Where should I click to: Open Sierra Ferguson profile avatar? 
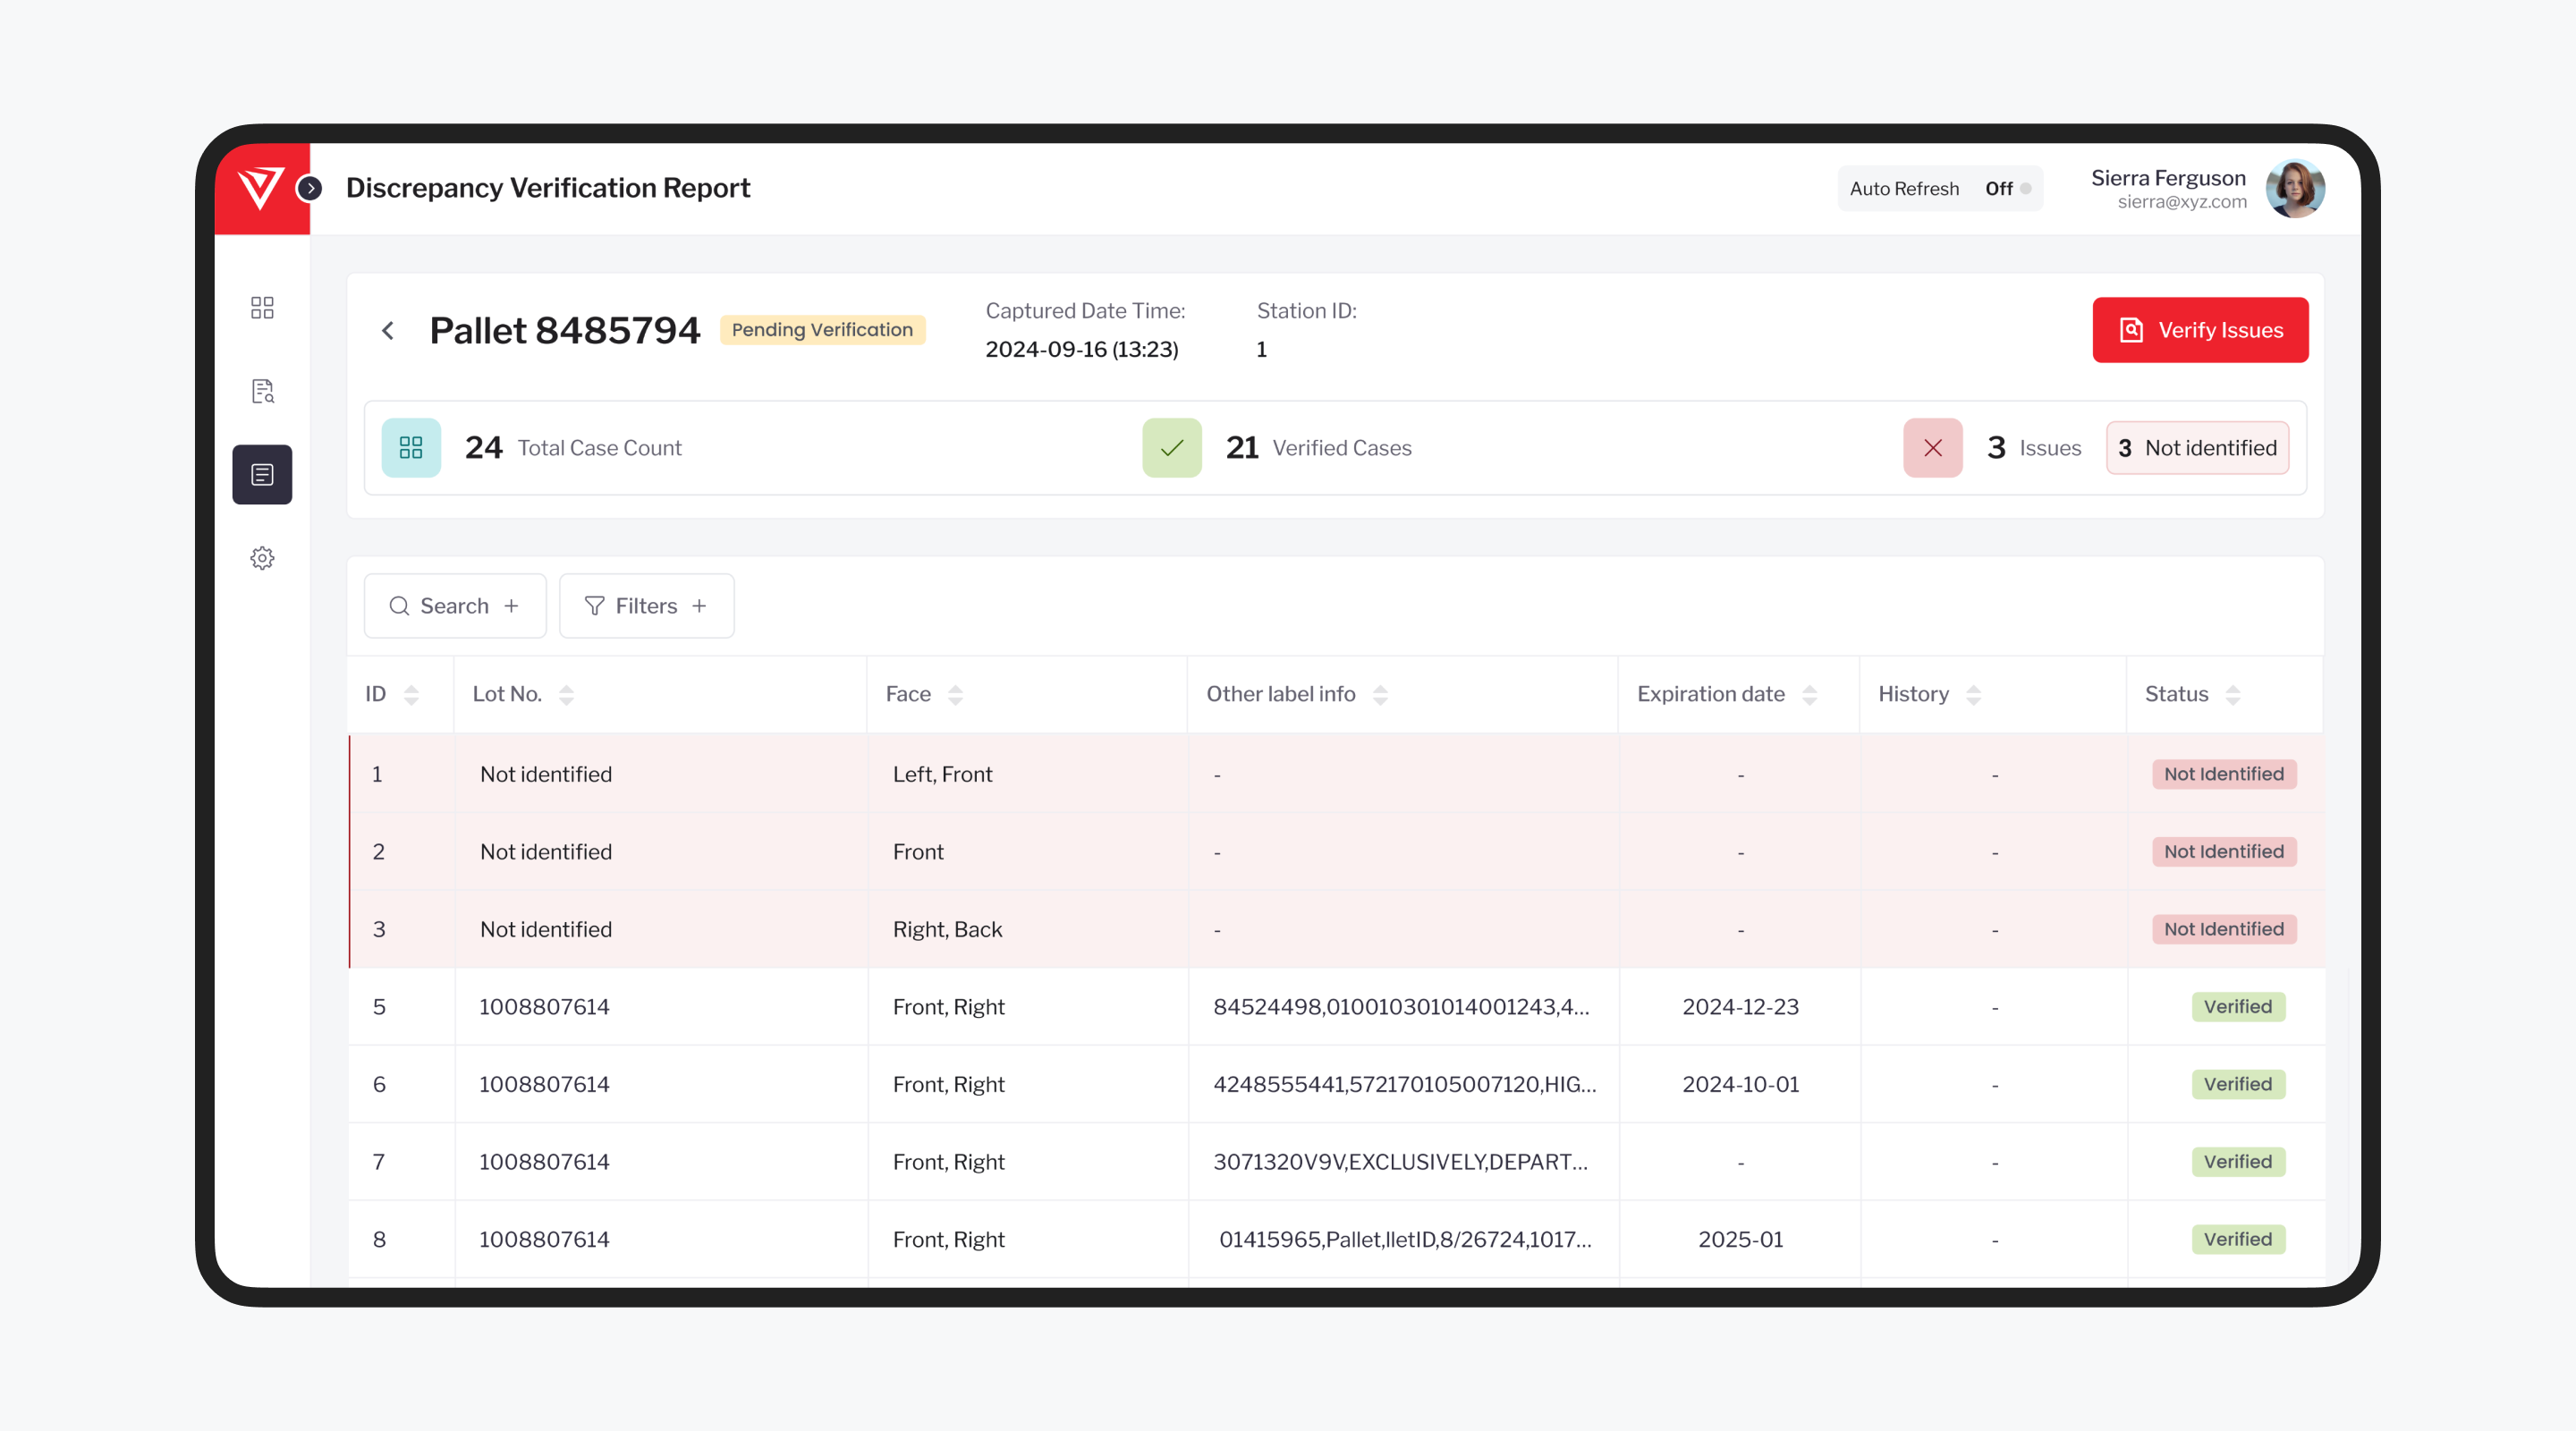pos(2294,188)
